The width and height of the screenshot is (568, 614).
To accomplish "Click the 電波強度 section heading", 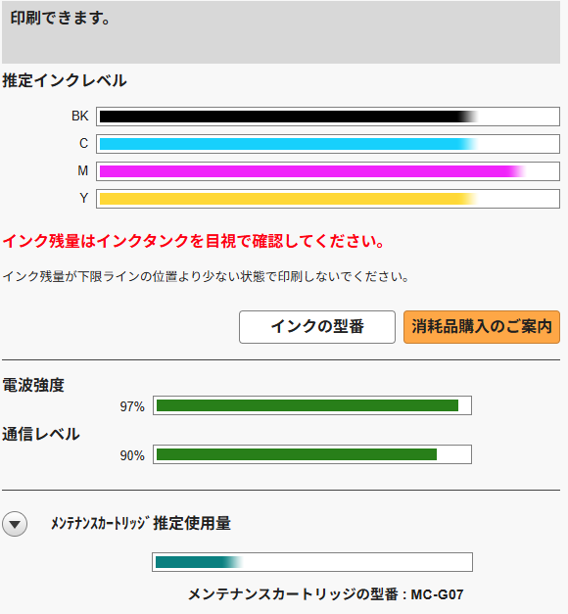I will pyautogui.click(x=33, y=385).
